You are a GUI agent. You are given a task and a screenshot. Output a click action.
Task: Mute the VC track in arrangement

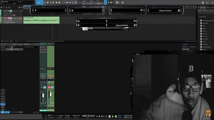pos(4,11)
